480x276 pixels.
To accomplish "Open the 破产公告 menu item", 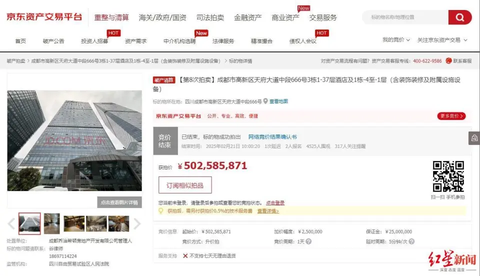I will (53, 41).
